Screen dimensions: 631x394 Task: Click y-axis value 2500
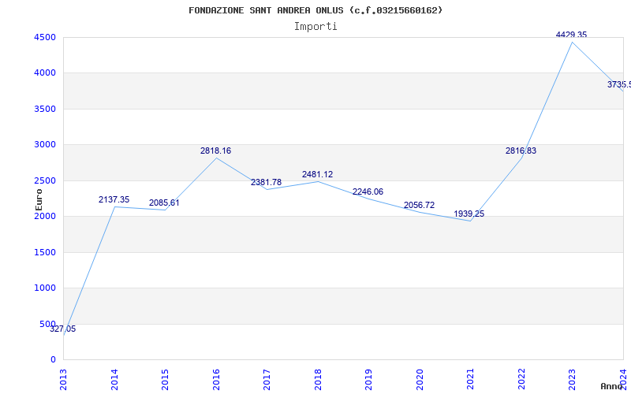tap(45, 181)
